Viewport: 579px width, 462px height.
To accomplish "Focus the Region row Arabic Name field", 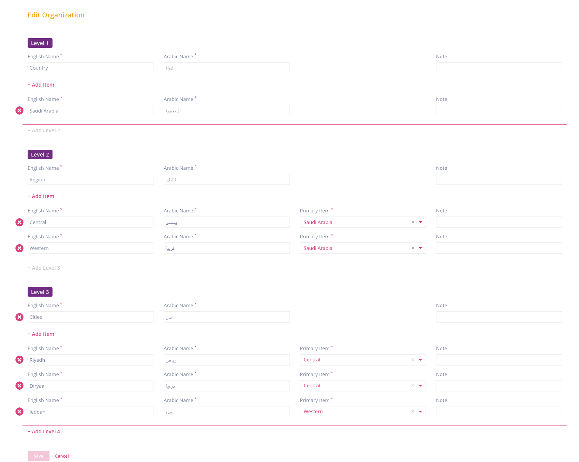I will coord(227,179).
